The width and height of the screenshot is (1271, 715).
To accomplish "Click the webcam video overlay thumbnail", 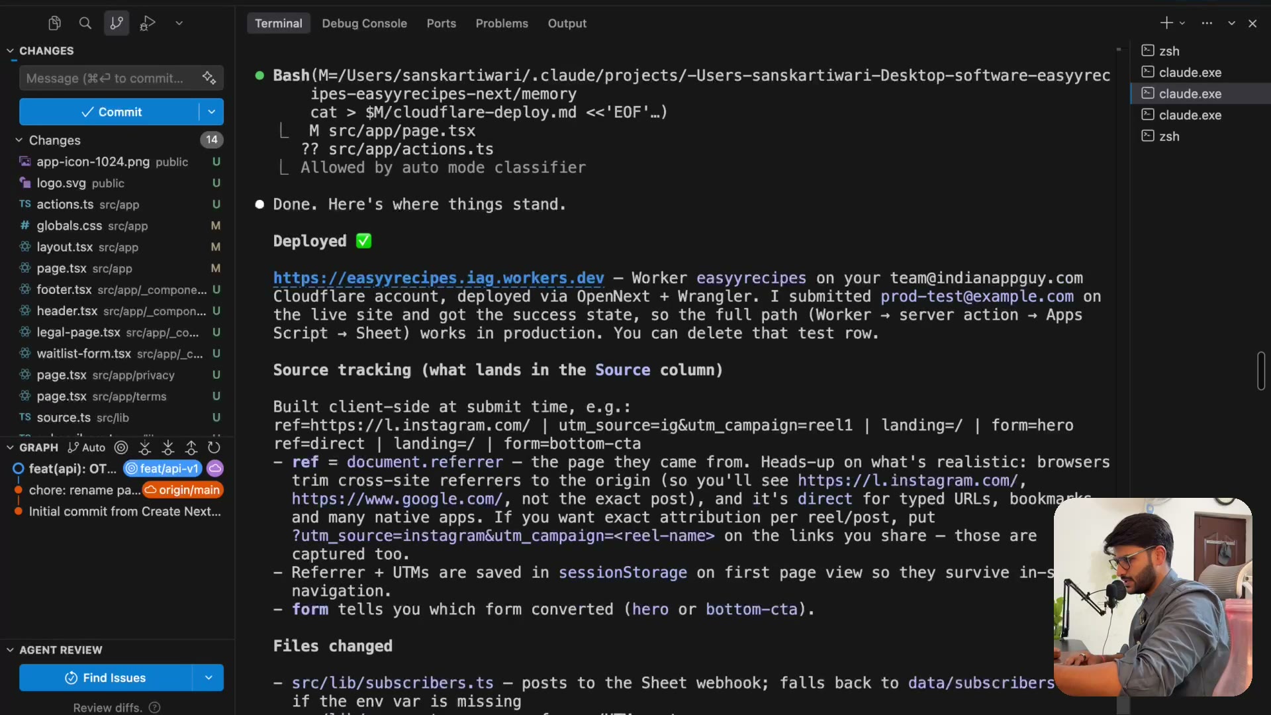I will (1153, 597).
